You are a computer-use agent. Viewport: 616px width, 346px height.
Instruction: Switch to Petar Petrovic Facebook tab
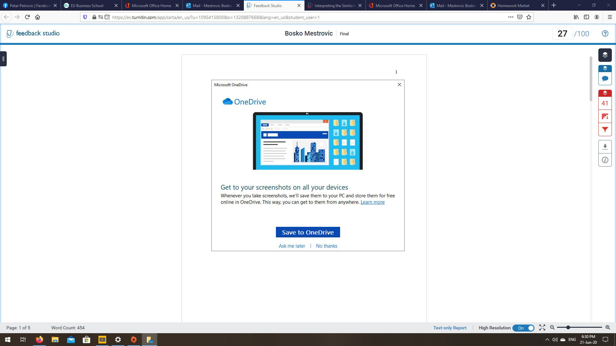pos(30,5)
